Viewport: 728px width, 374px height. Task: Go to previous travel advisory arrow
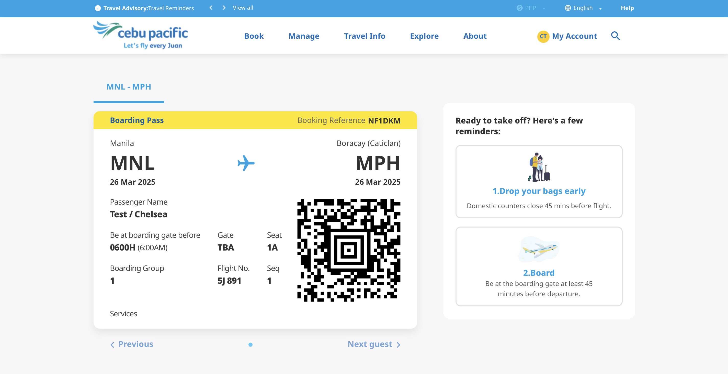211,8
